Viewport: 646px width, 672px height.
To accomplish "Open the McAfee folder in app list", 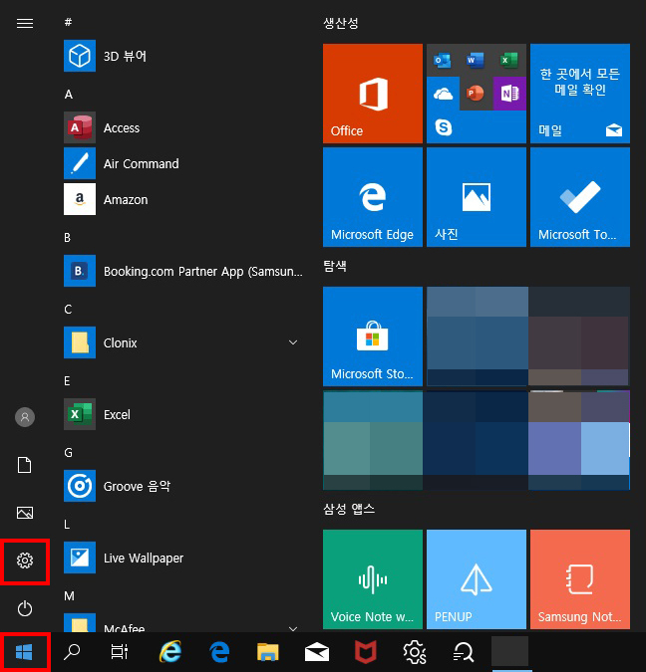I will [124, 628].
